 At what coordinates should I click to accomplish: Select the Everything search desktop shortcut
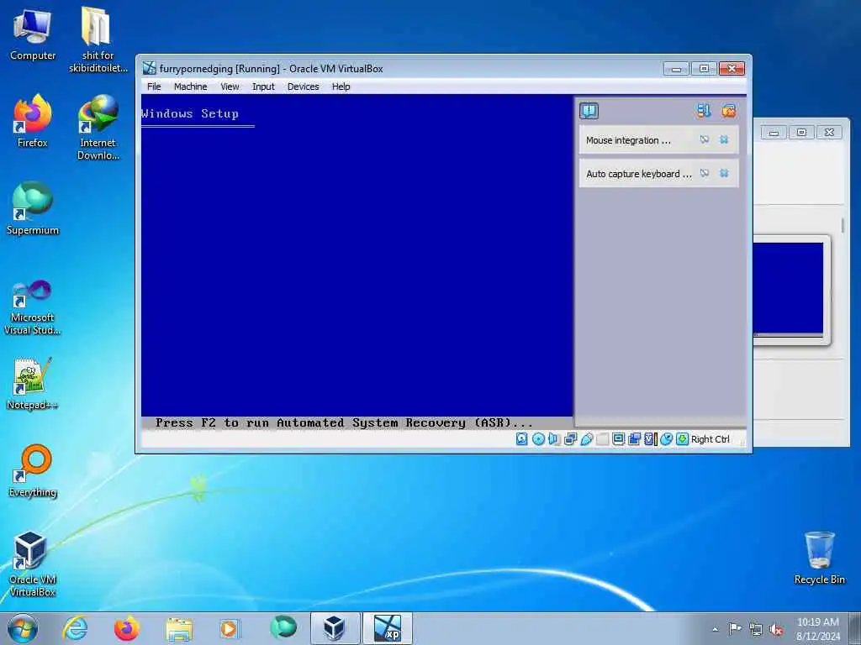pos(33,470)
